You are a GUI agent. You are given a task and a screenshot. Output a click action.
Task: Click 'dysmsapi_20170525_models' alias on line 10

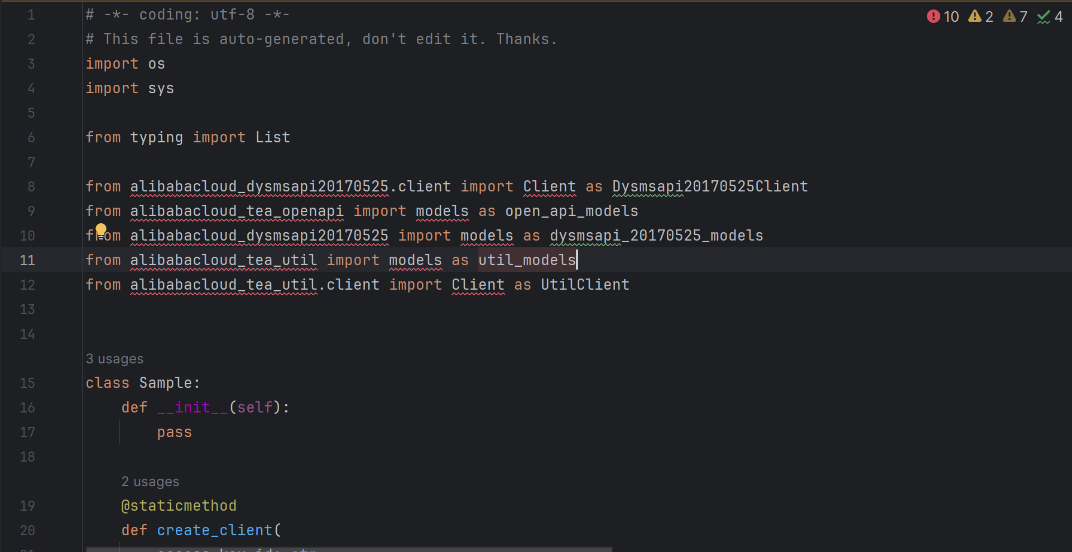click(x=656, y=236)
